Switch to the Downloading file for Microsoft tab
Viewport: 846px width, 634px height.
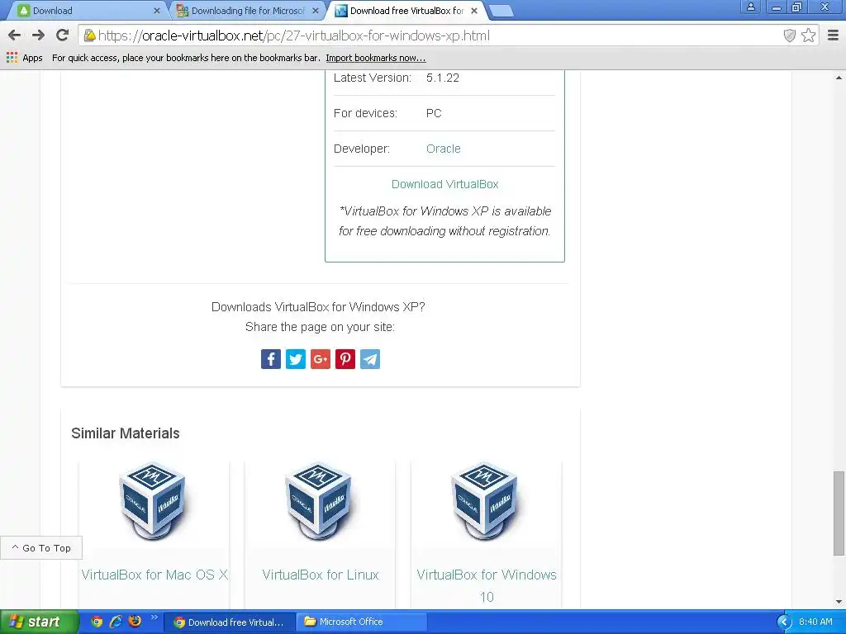coord(247,11)
